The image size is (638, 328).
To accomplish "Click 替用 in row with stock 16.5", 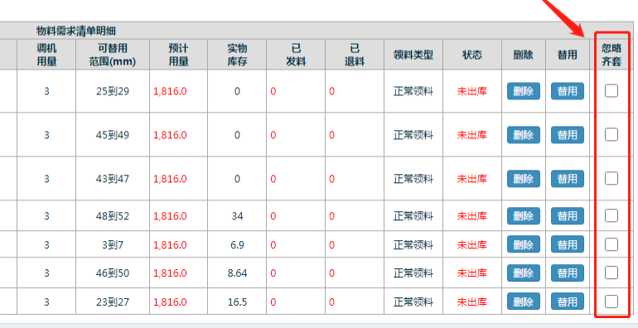I will tap(568, 302).
